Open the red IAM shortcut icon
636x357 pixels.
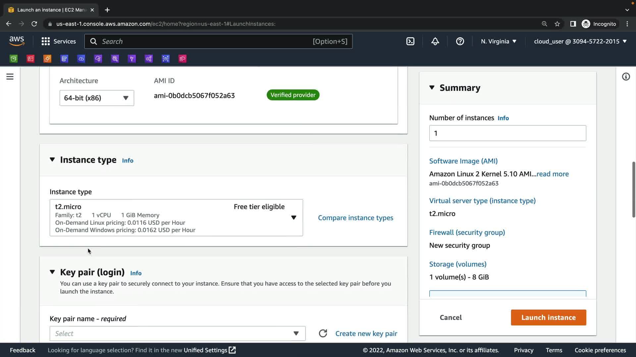click(30, 59)
